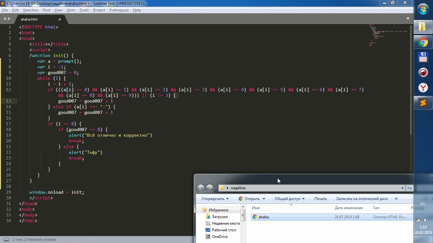Open Google Chrome from taskbar

click(423, 42)
